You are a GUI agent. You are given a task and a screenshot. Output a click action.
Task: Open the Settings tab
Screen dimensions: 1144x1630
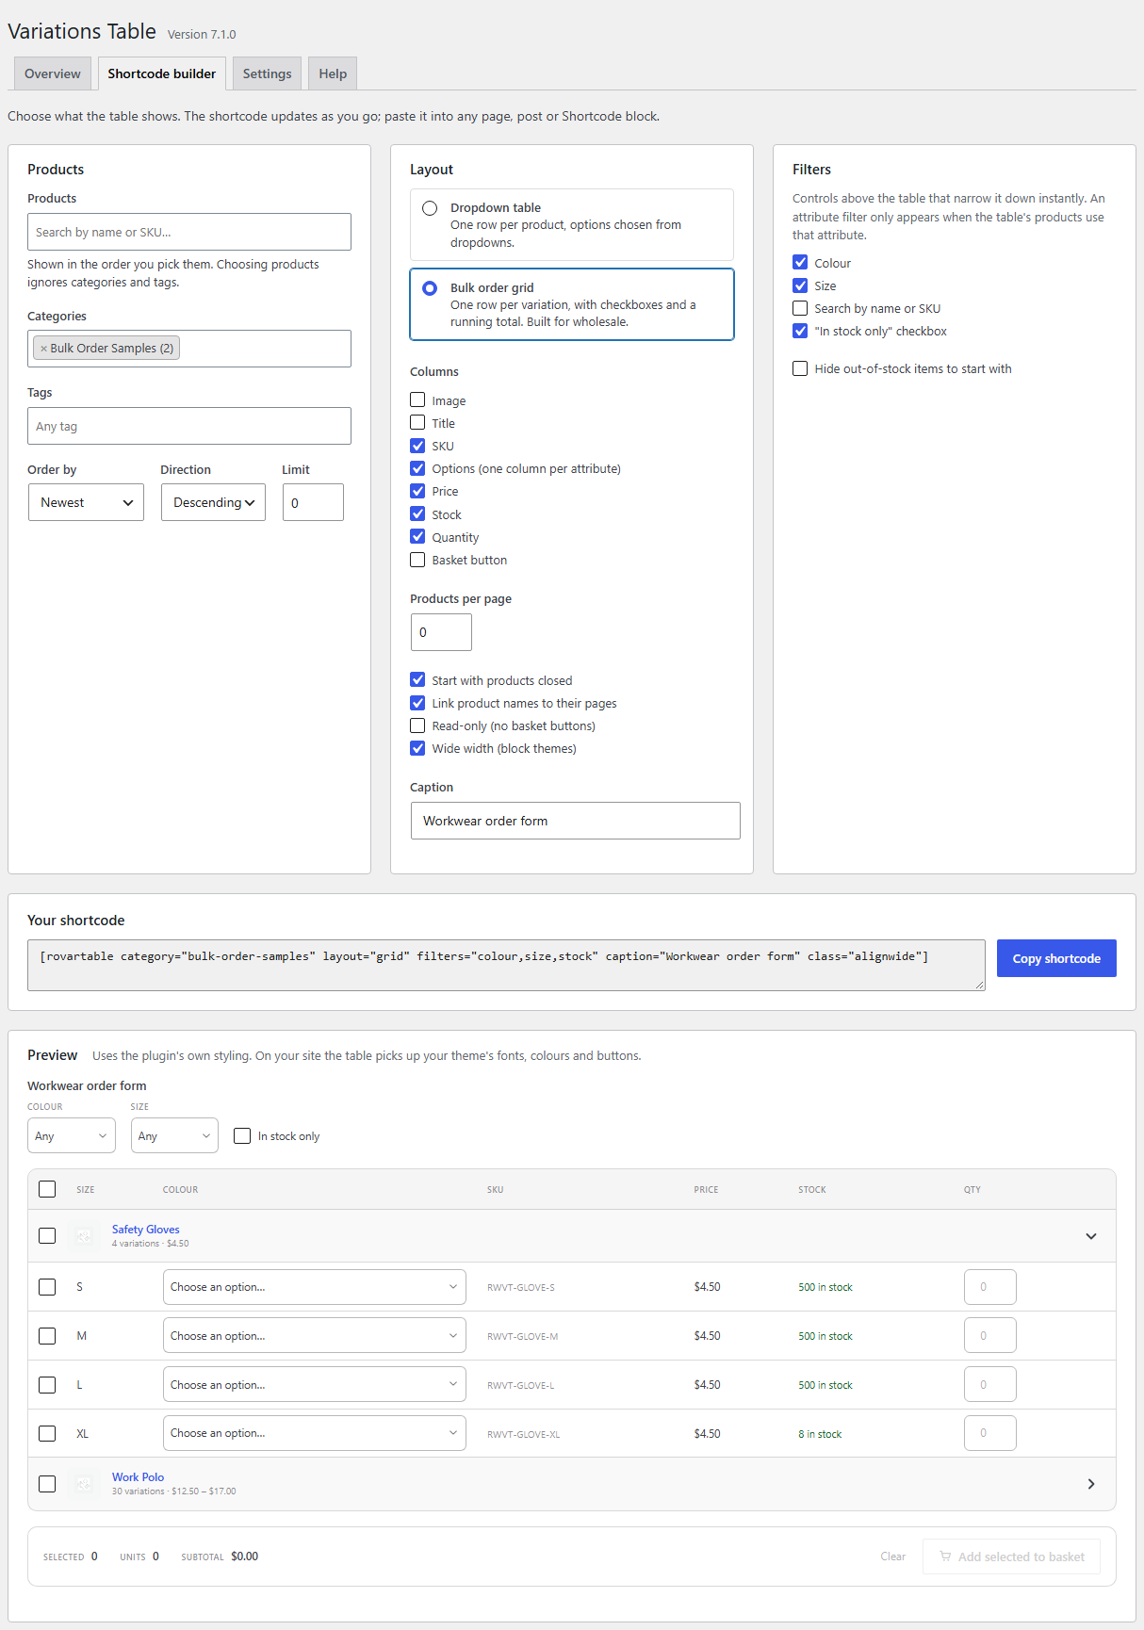[268, 73]
